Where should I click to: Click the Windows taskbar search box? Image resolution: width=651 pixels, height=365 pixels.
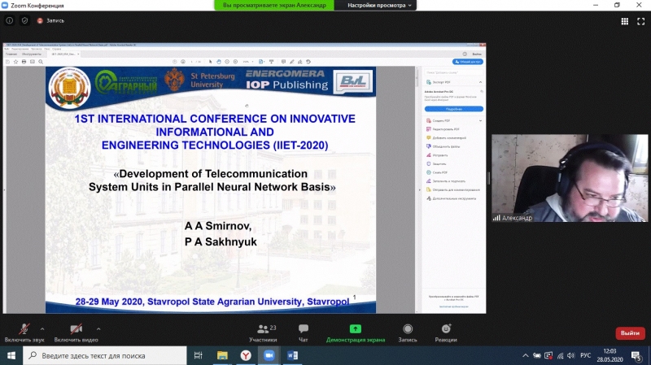(x=105, y=355)
